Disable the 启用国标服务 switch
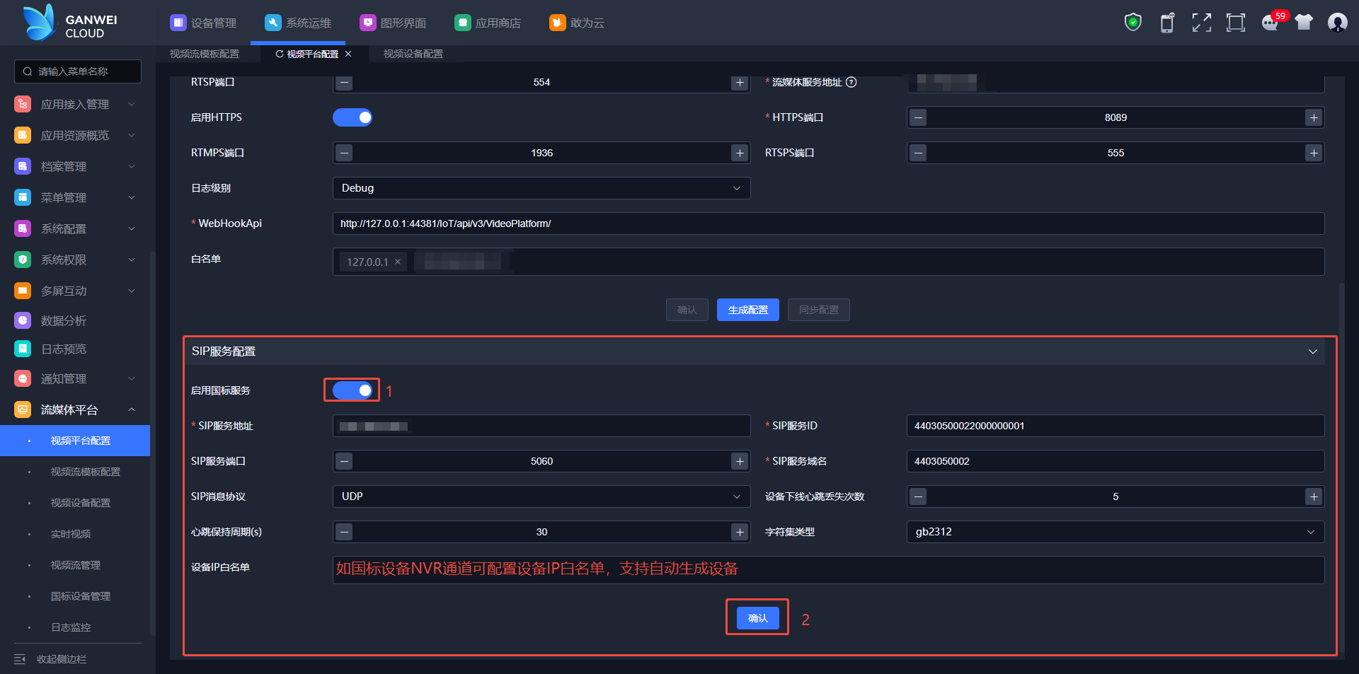The width and height of the screenshot is (1359, 674). click(352, 390)
